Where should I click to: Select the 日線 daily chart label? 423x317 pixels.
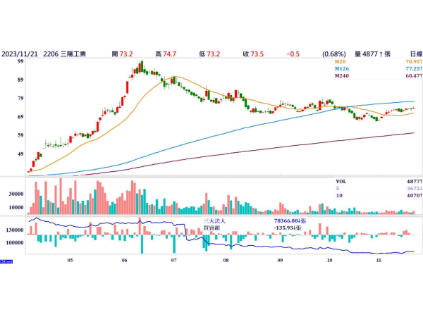[416, 54]
